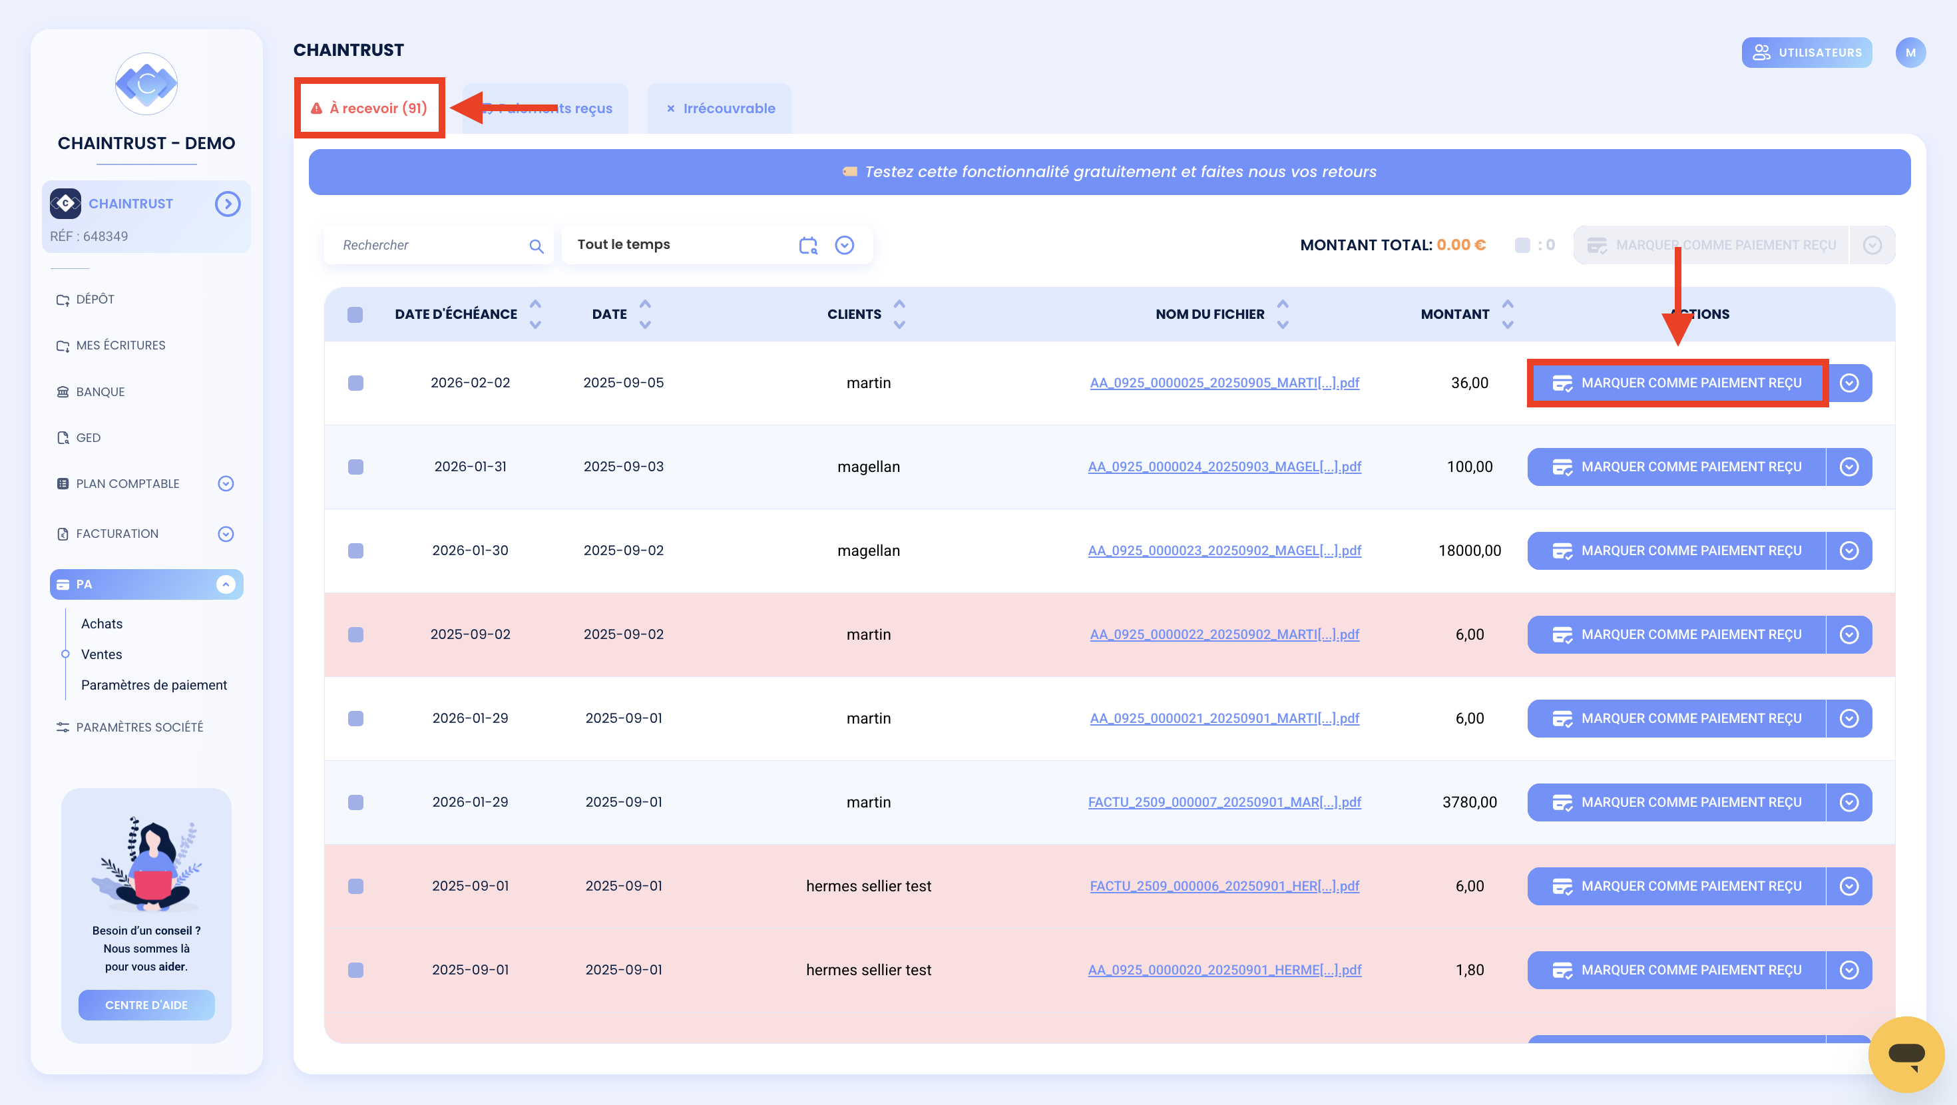Tick the checkbox for magellan 18000,00 row

pos(355,551)
